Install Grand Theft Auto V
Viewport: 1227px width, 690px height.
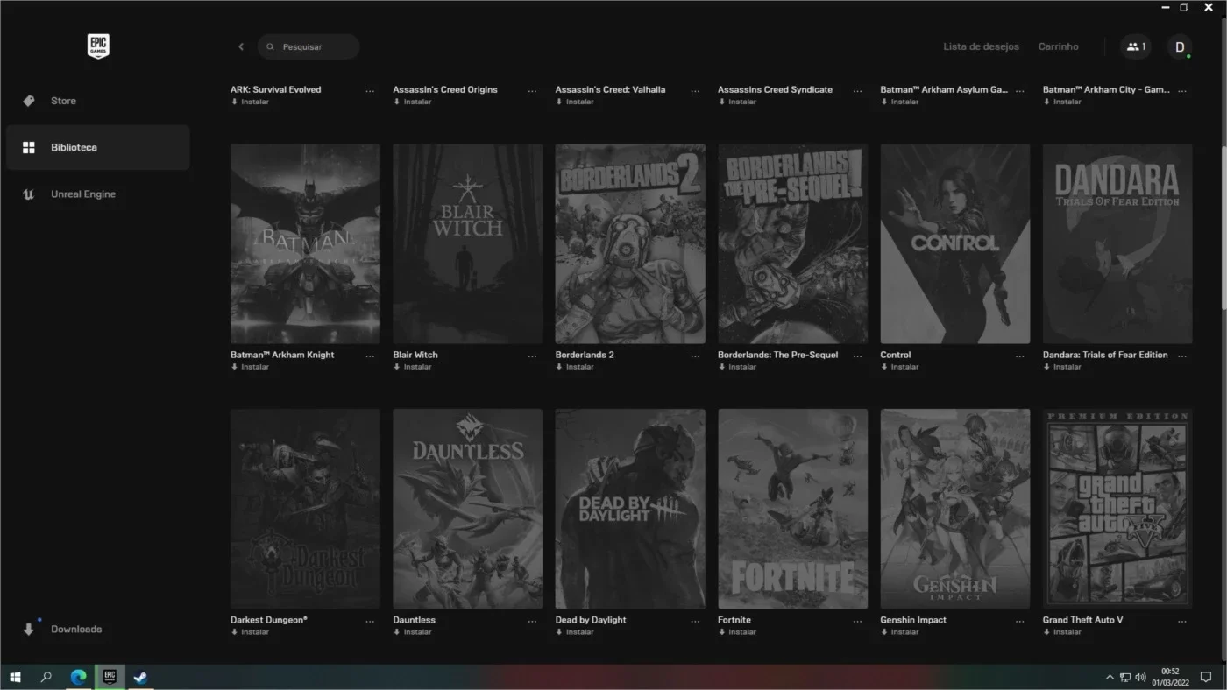click(x=1062, y=632)
